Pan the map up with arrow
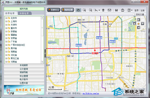This screenshot has width=150, height=98. pyautogui.click(x=139, y=20)
